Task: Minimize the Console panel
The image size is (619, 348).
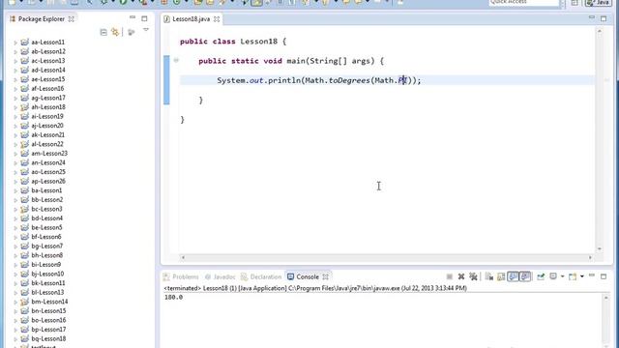Action: [x=591, y=275]
